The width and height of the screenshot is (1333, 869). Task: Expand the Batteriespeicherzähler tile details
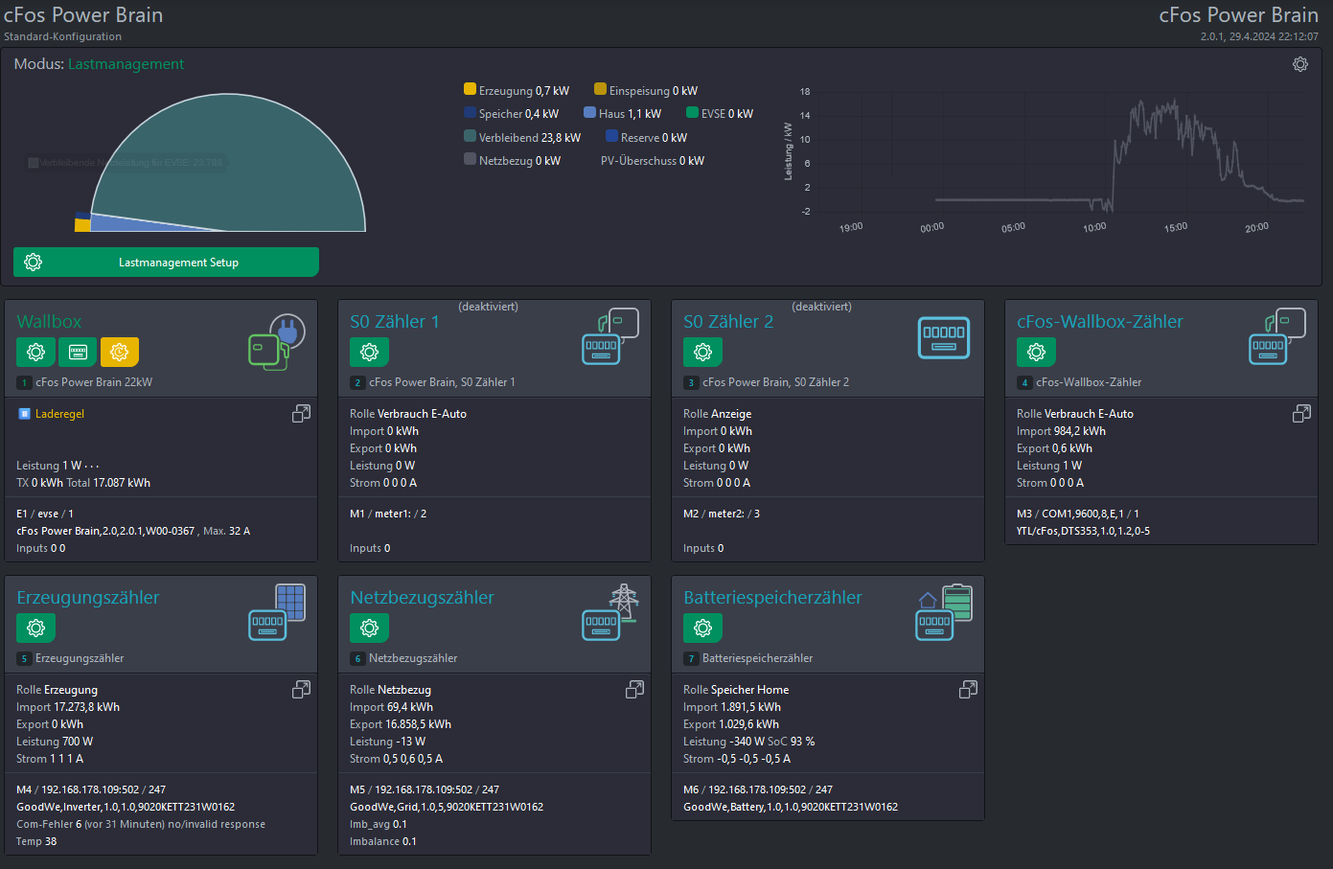tap(968, 690)
